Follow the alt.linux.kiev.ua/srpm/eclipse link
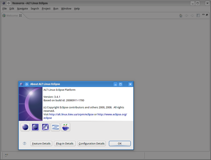Viewport: 211px width, 160px height. coord(71,115)
